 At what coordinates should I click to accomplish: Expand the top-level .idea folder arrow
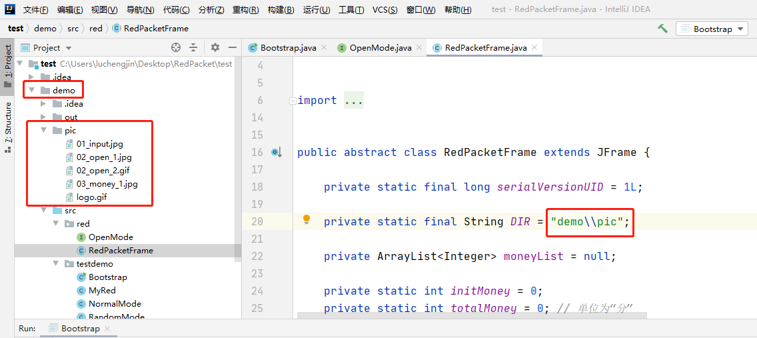pyautogui.click(x=31, y=77)
